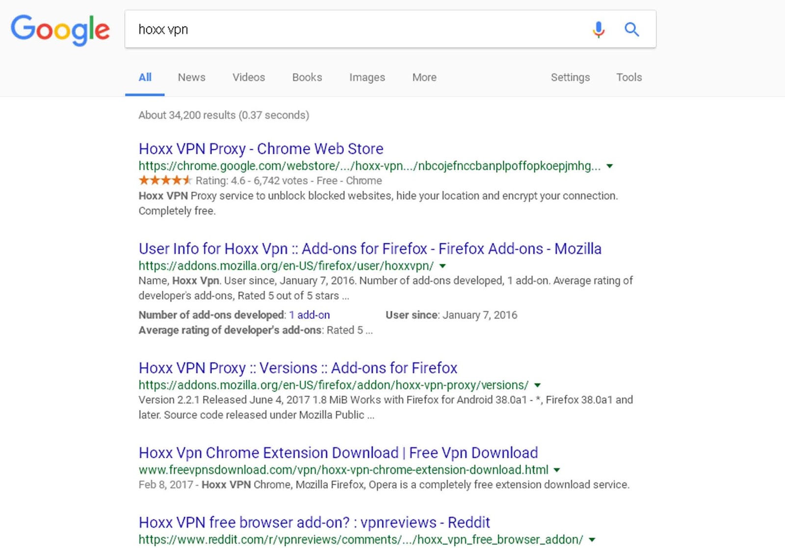
Task: Switch to the News tab
Action: (191, 78)
